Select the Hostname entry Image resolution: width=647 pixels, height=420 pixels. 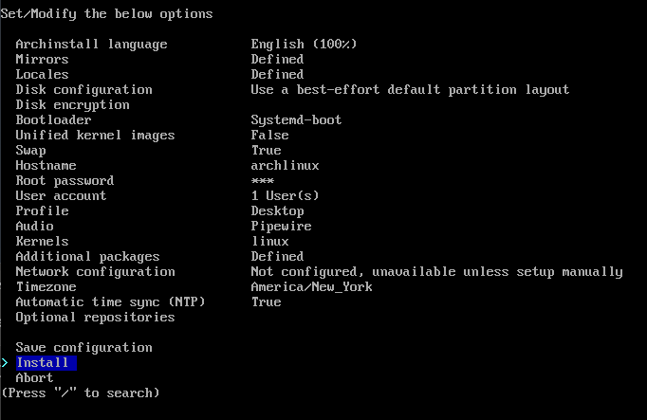46,166
